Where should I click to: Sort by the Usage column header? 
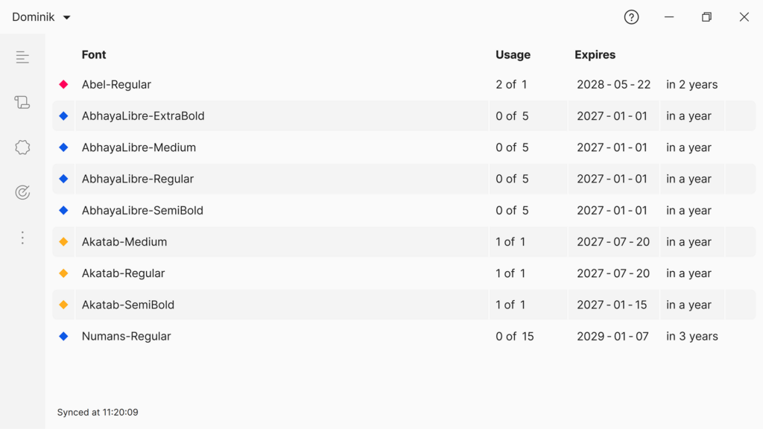tap(513, 54)
